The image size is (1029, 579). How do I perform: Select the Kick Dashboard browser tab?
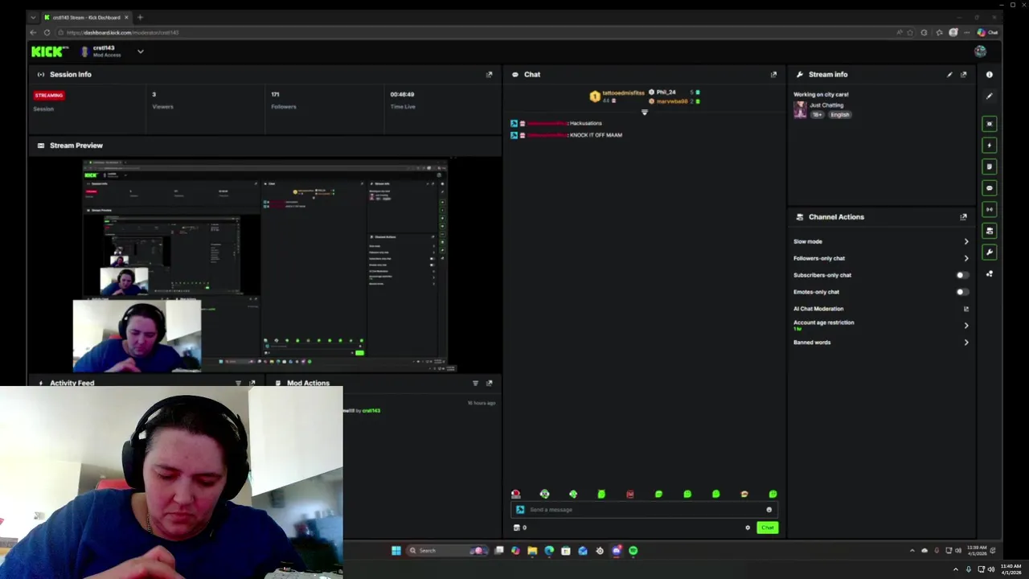tap(87, 18)
